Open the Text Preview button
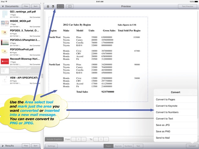Screen dimensions: 199x149 [188, 6]
